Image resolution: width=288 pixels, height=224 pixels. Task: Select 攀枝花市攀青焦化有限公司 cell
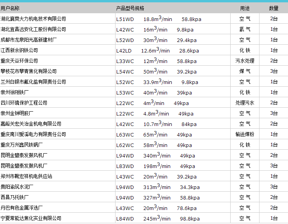tap(28, 71)
